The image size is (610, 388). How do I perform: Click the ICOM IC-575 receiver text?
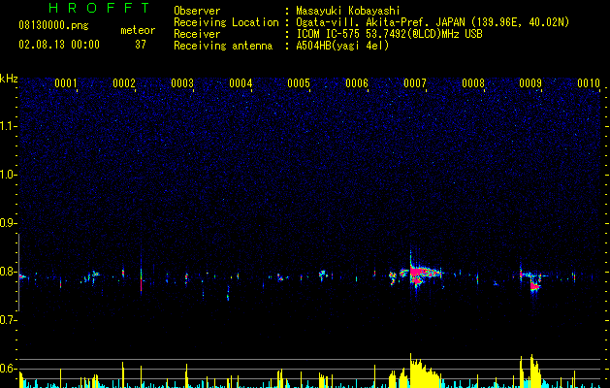(x=389, y=34)
